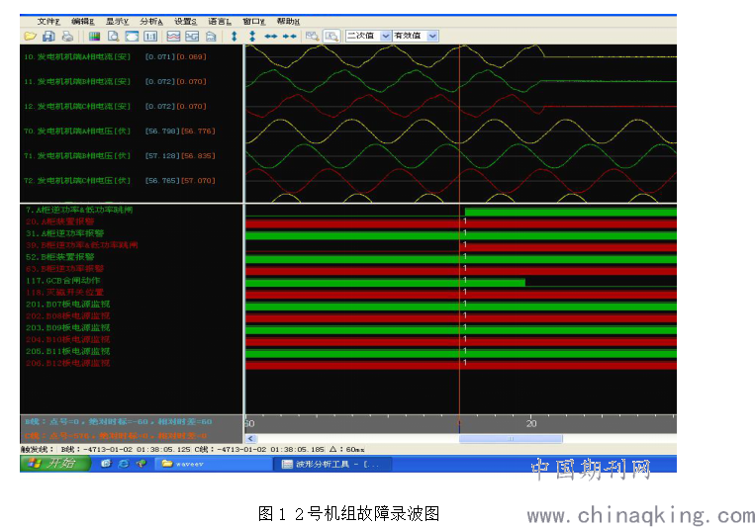Image resolution: width=755 pixels, height=527 pixels.
Task: Click the △: 60ms status bar entry
Action: 346,450
